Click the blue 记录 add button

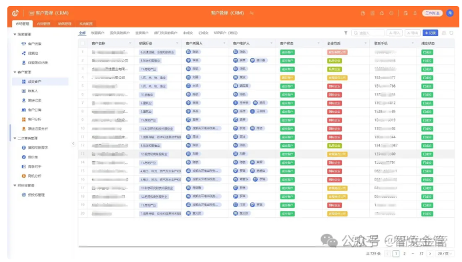click(430, 33)
